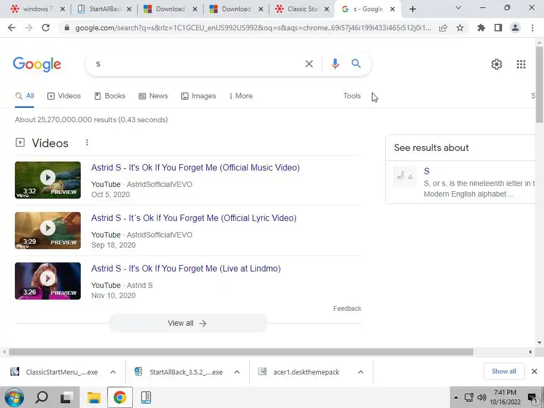
Task: Open Official Lyric Video result link
Action: tap(193, 218)
